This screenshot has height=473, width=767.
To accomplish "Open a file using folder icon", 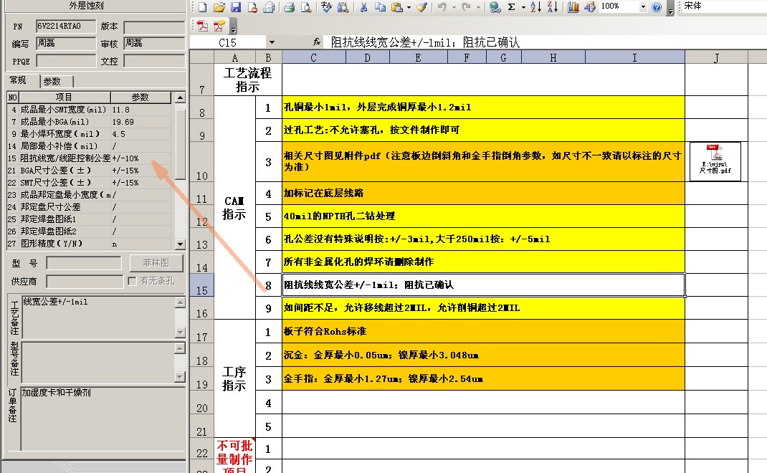I will coord(219,7).
